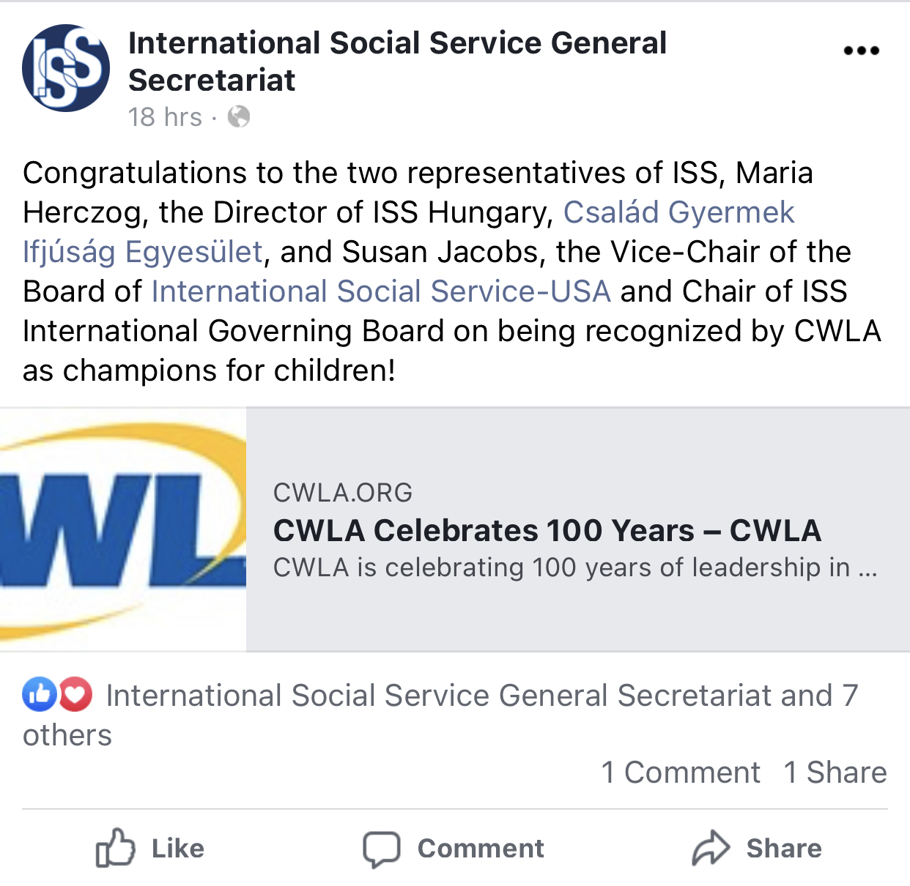Click the red heart reaction icon

click(x=75, y=694)
